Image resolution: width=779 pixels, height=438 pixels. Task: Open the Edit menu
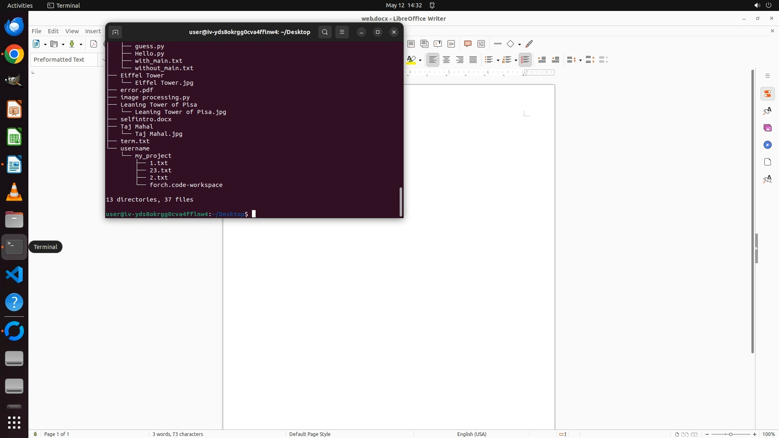(53, 31)
